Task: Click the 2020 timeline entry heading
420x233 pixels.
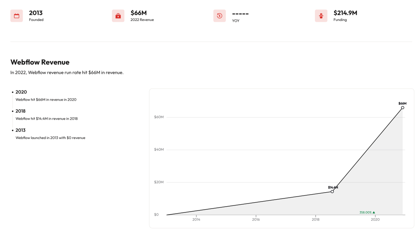Action: (x=21, y=92)
